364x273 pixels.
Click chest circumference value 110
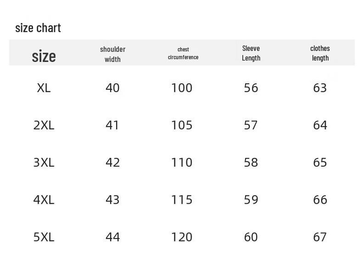point(182,162)
